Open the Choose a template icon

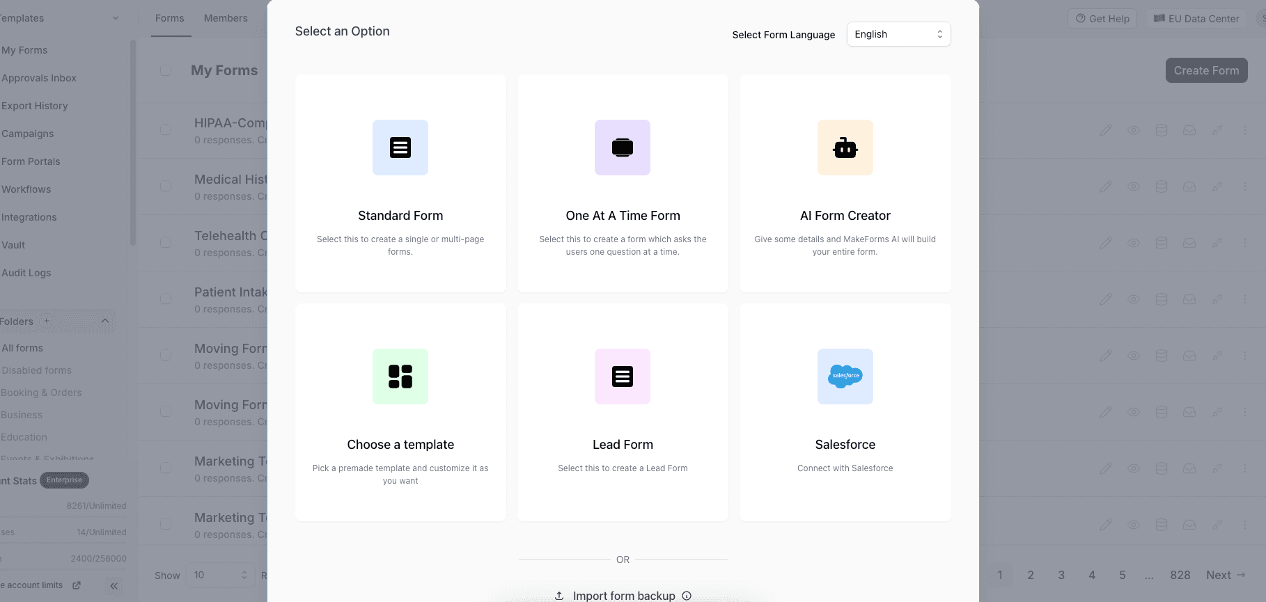pos(400,377)
